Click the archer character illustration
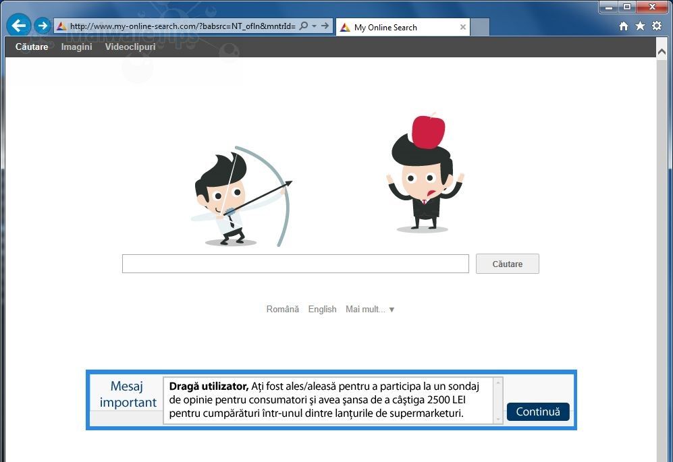This screenshot has height=462, width=673. click(x=242, y=196)
